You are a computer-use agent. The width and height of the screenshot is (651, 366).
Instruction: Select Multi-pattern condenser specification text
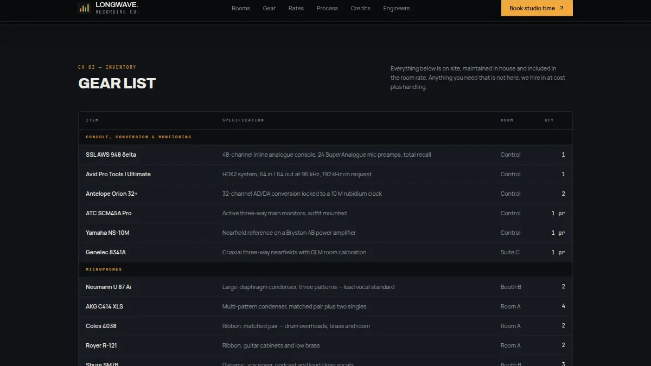point(294,306)
